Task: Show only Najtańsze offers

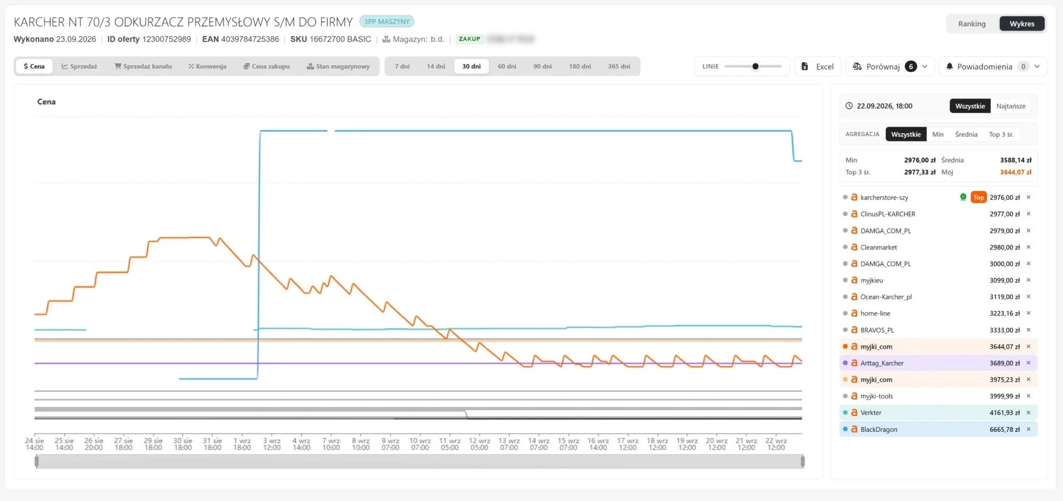Action: [1010, 106]
